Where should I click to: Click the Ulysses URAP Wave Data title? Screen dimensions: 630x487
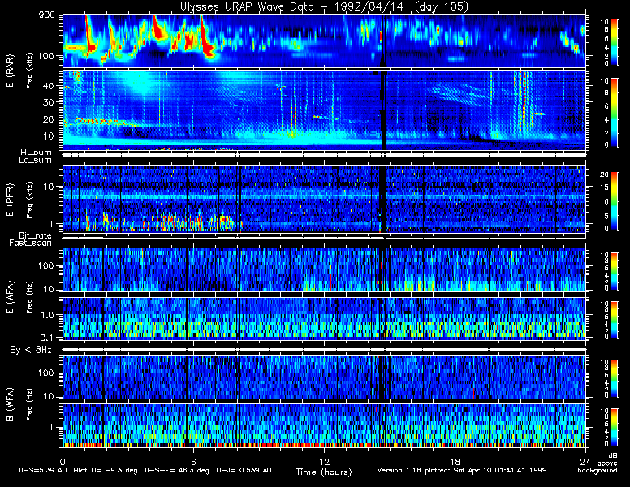click(324, 6)
